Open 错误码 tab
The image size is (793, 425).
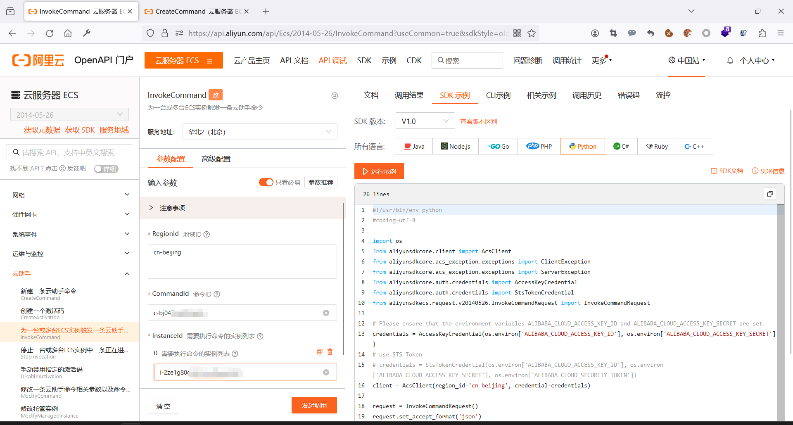(628, 95)
